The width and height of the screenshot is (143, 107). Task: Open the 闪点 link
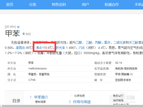point(82,48)
